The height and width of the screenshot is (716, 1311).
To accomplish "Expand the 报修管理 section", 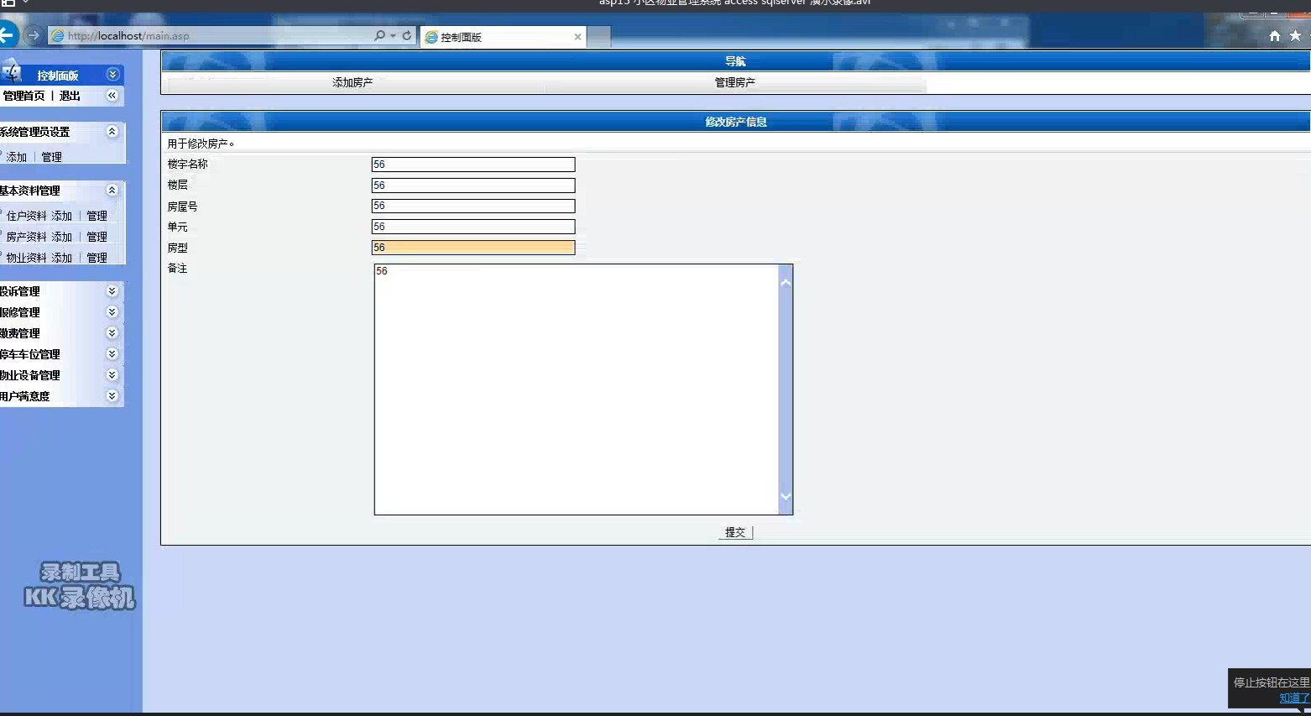I will pyautogui.click(x=112, y=312).
